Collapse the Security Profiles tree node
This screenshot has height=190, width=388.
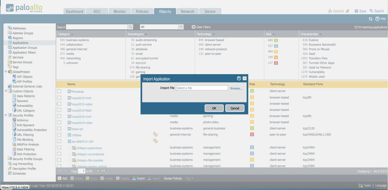tap(6, 116)
